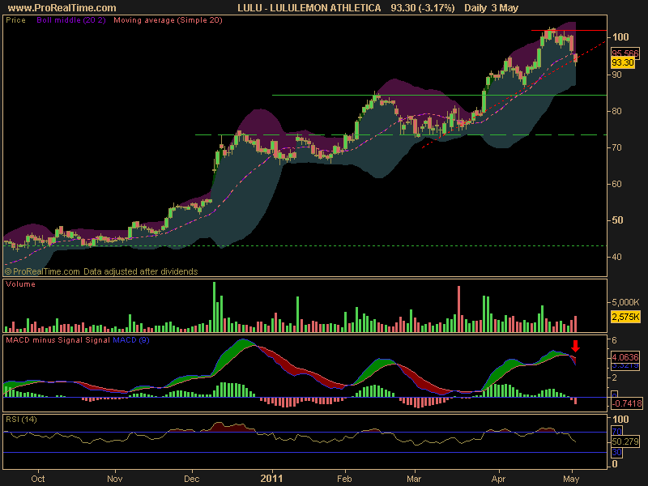Click the 5,000K volume axis label
648x486 pixels.
point(625,302)
